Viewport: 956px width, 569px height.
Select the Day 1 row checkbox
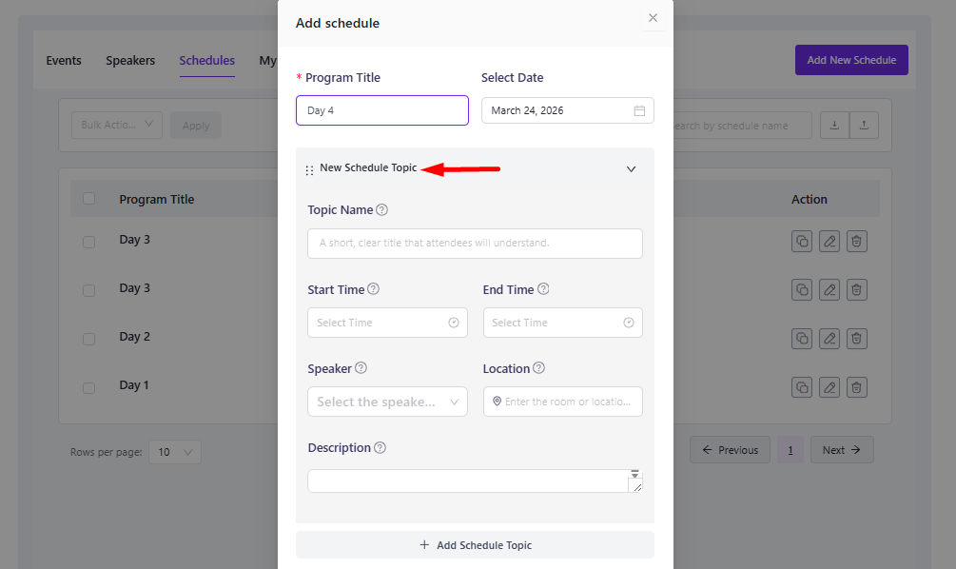(88, 387)
